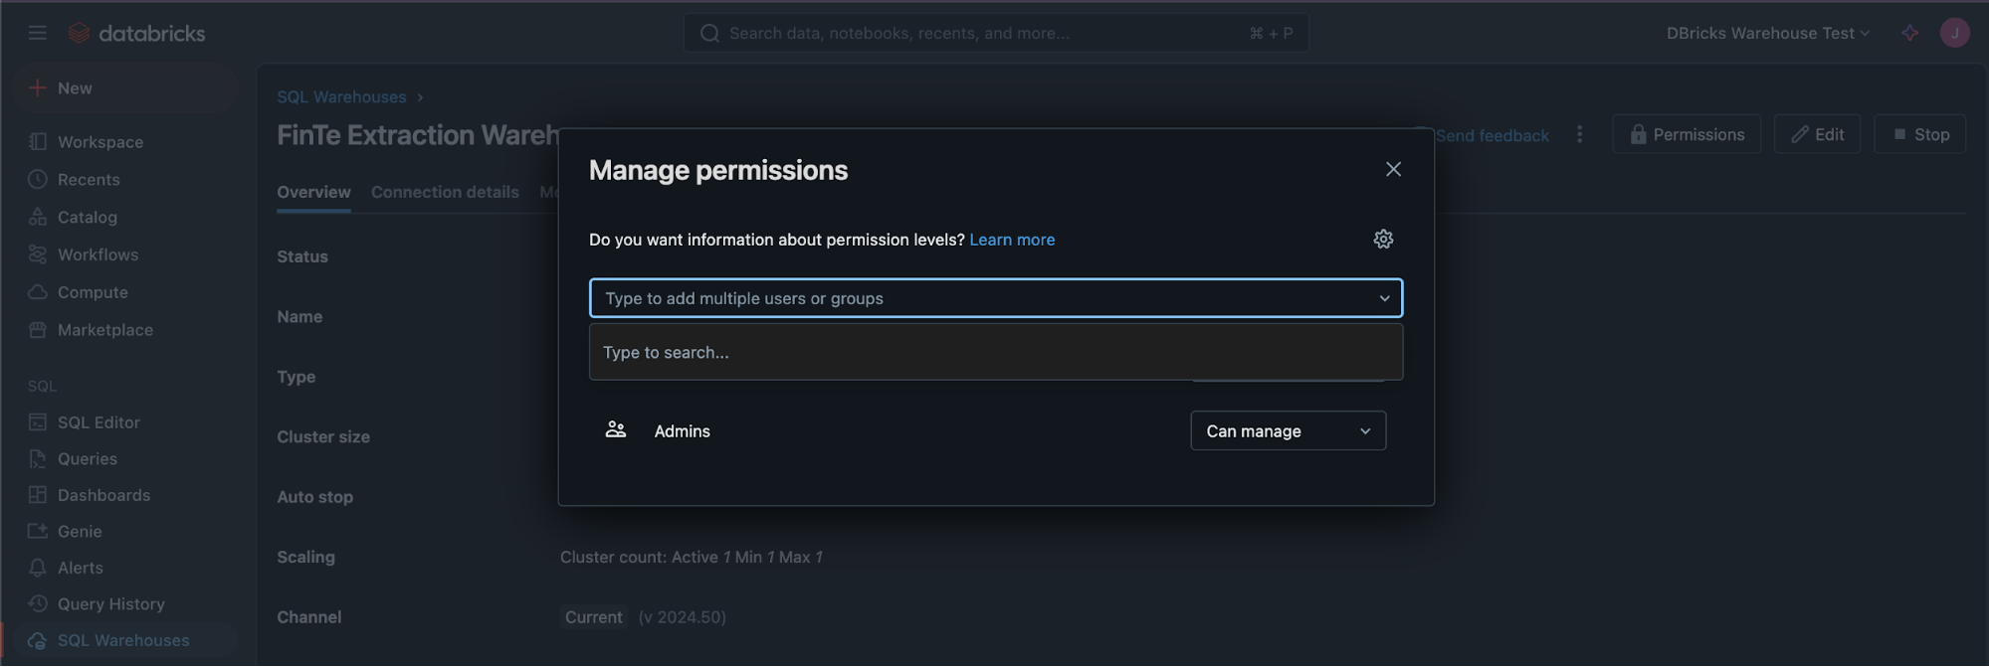The height and width of the screenshot is (667, 1989).
Task: Open Recents in the sidebar
Action: [x=89, y=180]
